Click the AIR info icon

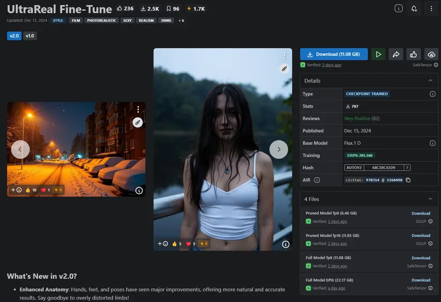(x=317, y=180)
